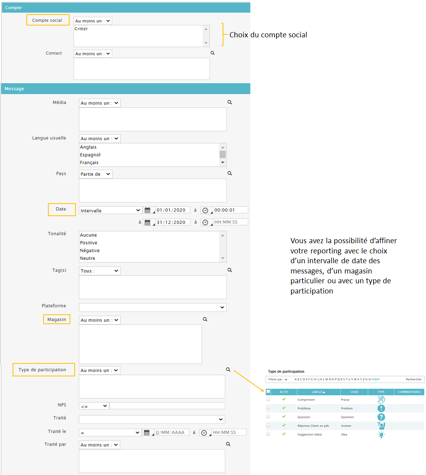Image resolution: width=426 pixels, height=475 pixels.
Task: Click clock icon next to 00:00:01 time
Action: point(205,211)
